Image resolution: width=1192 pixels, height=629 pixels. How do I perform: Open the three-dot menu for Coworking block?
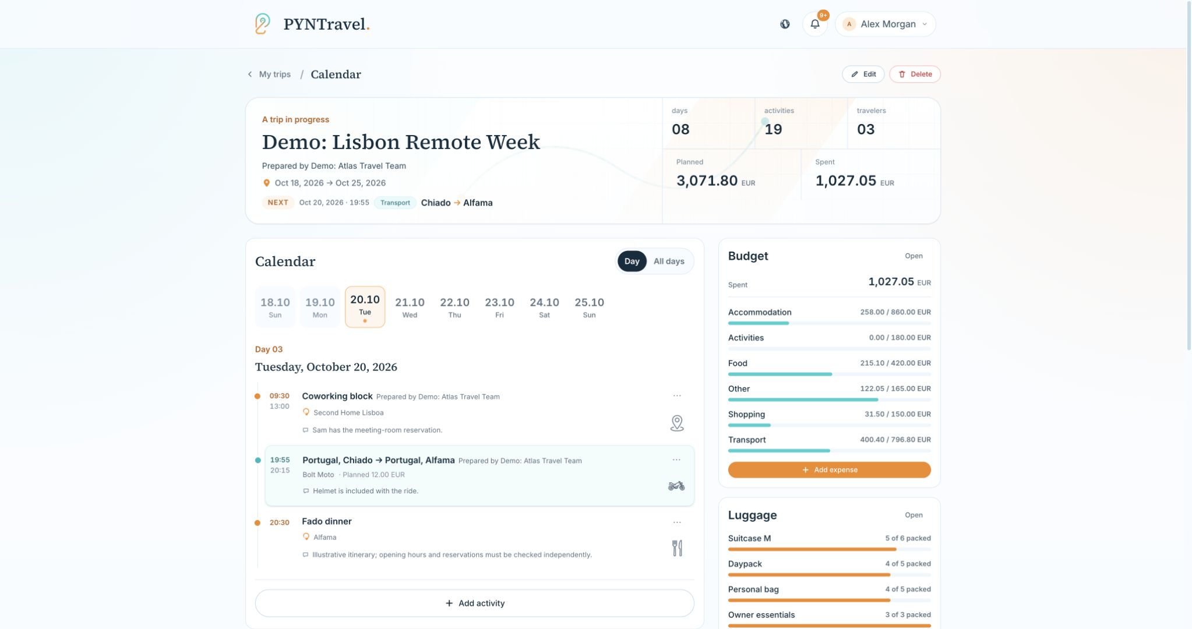click(x=677, y=396)
